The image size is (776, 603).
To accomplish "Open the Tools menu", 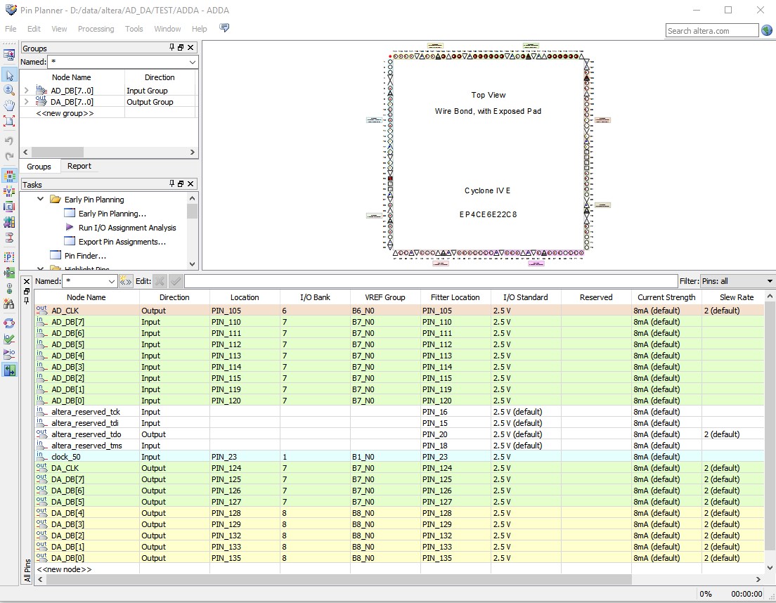I will click(134, 29).
